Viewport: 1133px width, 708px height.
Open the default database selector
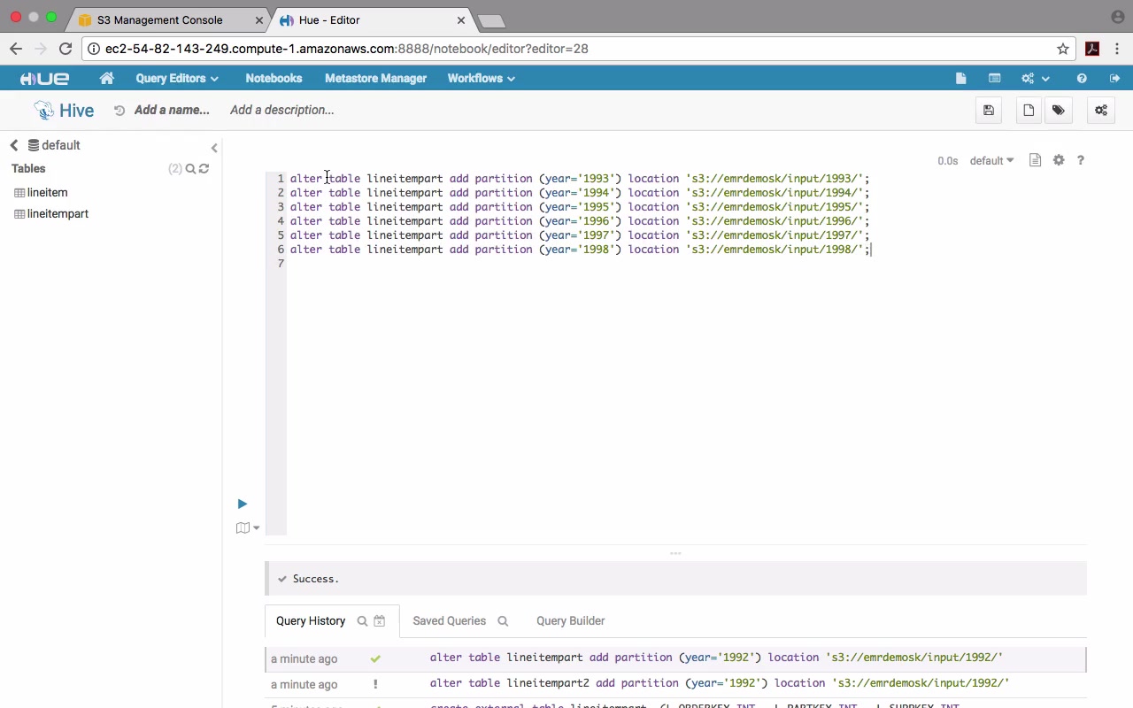[x=990, y=161]
